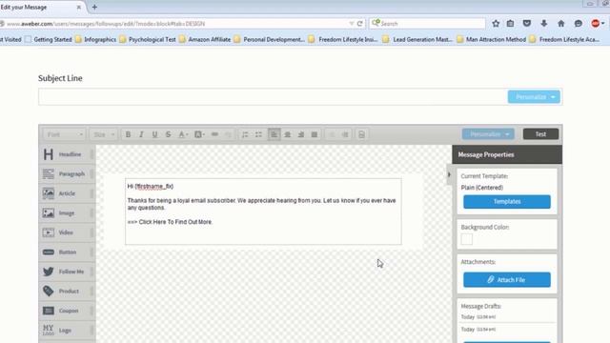Select the Coupon block
This screenshot has width=610, height=343.
tap(67, 311)
